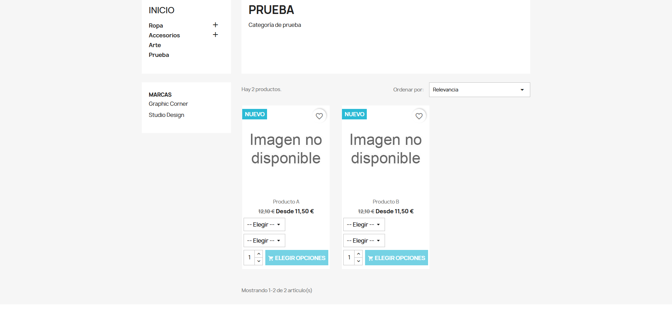672x318 pixels.
Task: Open second Elegir dropdown for Producto B
Action: 364,241
